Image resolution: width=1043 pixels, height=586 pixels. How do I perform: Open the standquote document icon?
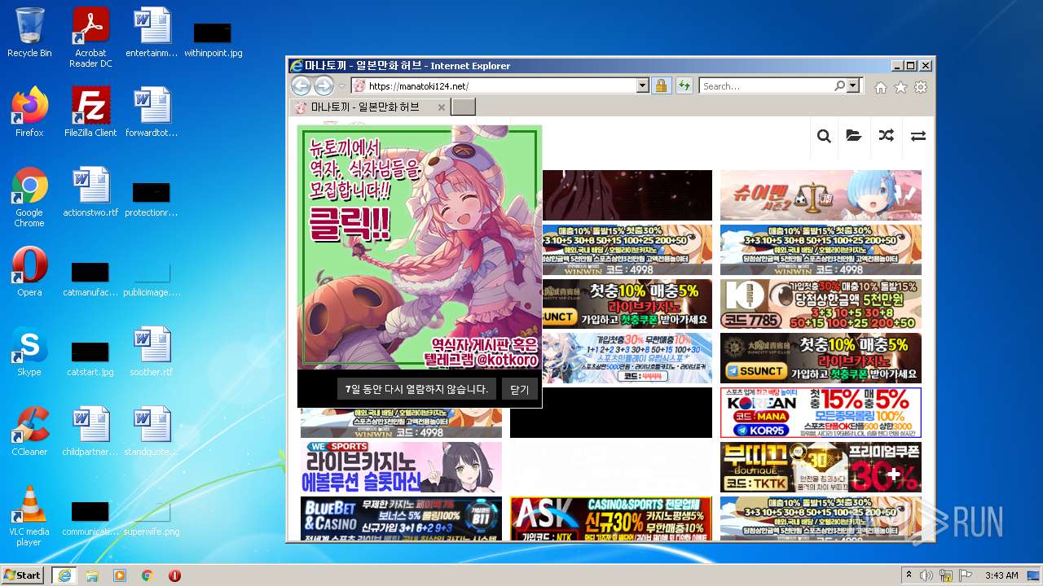pyautogui.click(x=152, y=431)
